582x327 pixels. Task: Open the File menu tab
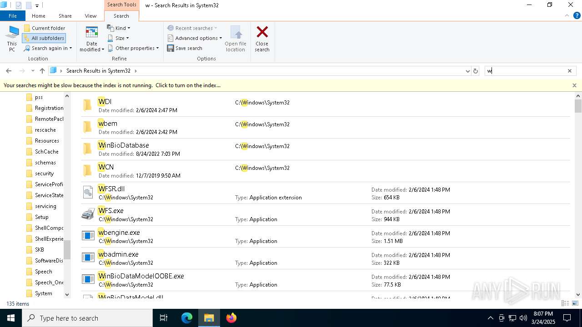pyautogui.click(x=13, y=16)
